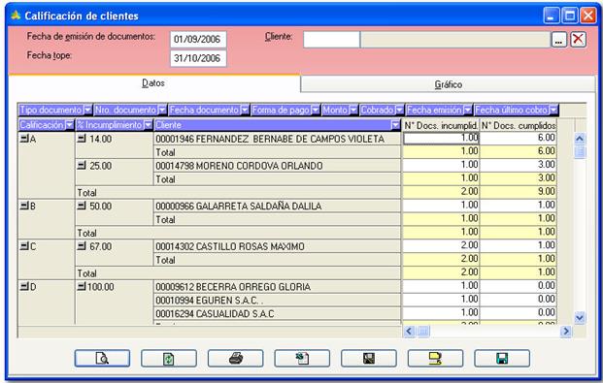This screenshot has width=603, height=383.
Task: Click group A total cumplidos value 9.00
Action: pyautogui.click(x=519, y=191)
